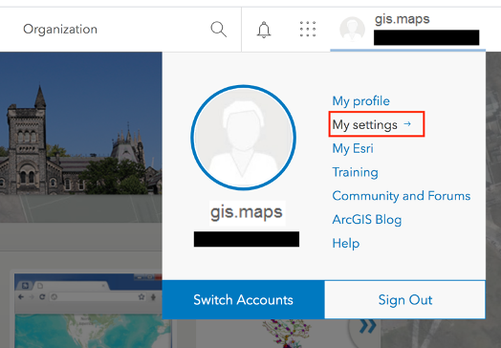Click the large profile picture circle

pos(243,138)
